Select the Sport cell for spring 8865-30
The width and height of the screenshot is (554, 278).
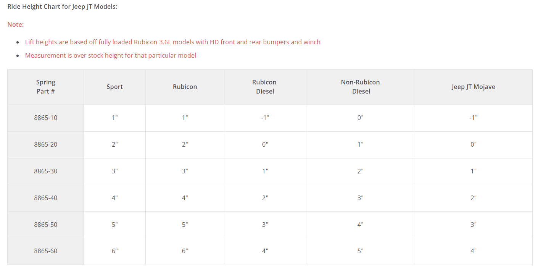coord(115,171)
